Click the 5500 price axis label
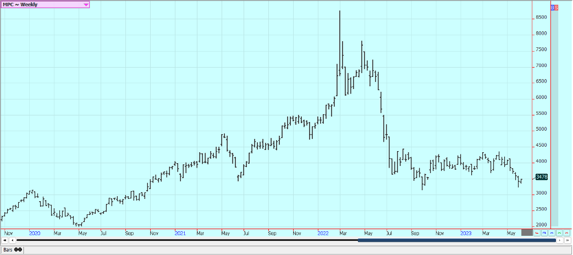 click(541, 114)
